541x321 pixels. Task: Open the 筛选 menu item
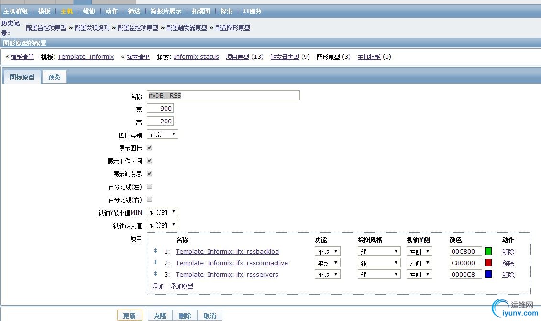point(134,11)
